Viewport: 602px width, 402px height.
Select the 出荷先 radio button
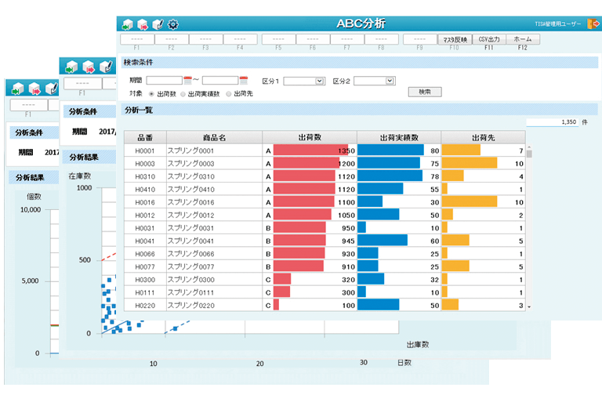(x=228, y=93)
